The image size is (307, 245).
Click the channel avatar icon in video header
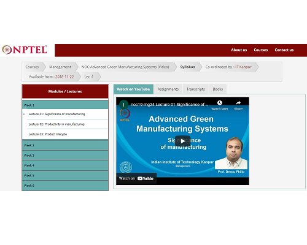point(123,105)
